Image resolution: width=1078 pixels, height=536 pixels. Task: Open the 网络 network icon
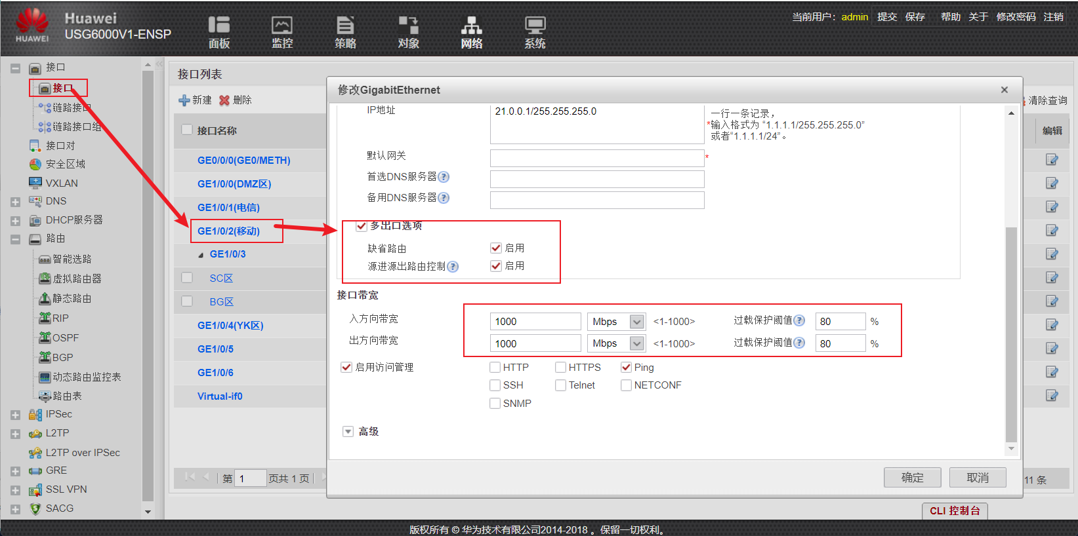pos(471,25)
